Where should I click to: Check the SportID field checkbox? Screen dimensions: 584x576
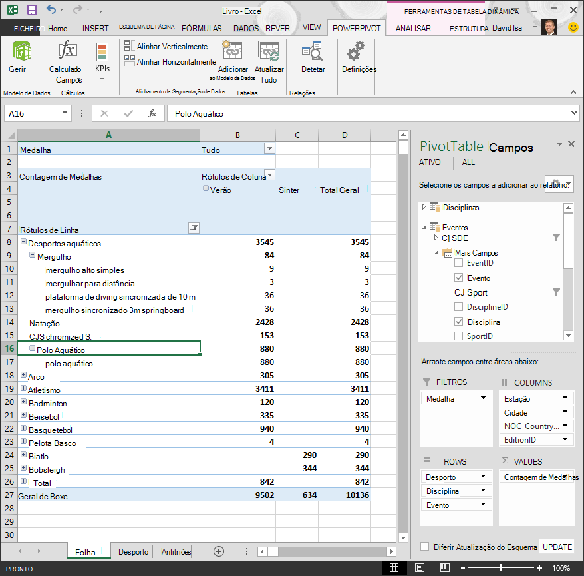pyautogui.click(x=458, y=336)
